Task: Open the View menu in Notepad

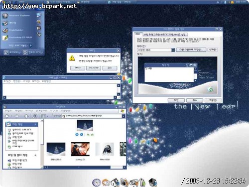Action: coord(36,81)
